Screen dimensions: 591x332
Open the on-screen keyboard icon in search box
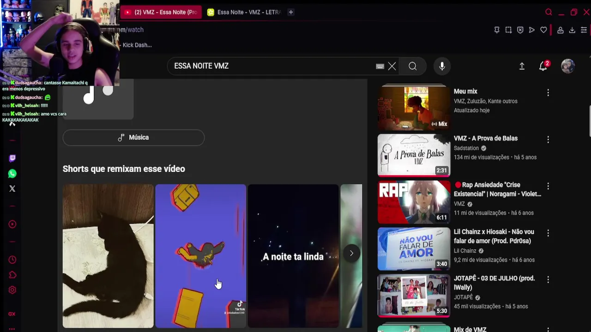pyautogui.click(x=380, y=66)
